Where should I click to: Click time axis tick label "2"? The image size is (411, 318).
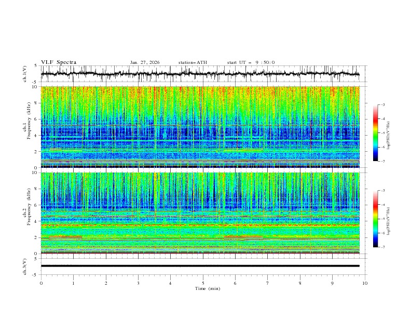click(106, 283)
